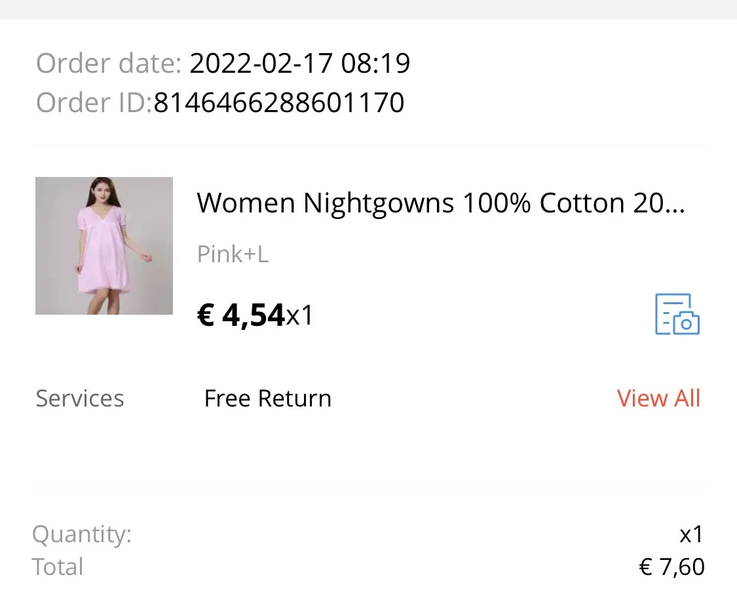Click the Quantity label
Image resolution: width=737 pixels, height=594 pixels.
[82, 534]
